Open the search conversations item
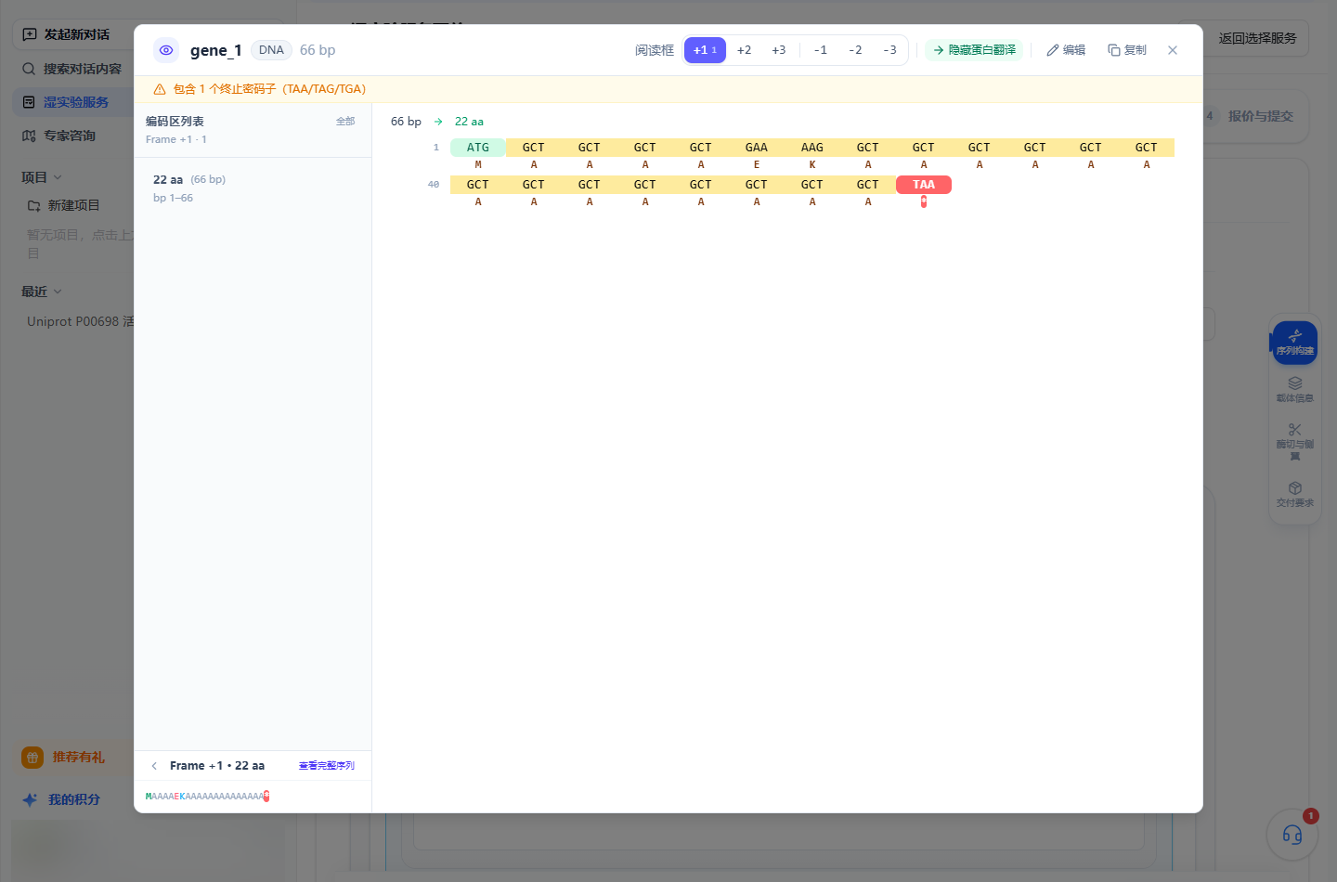 pos(72,69)
